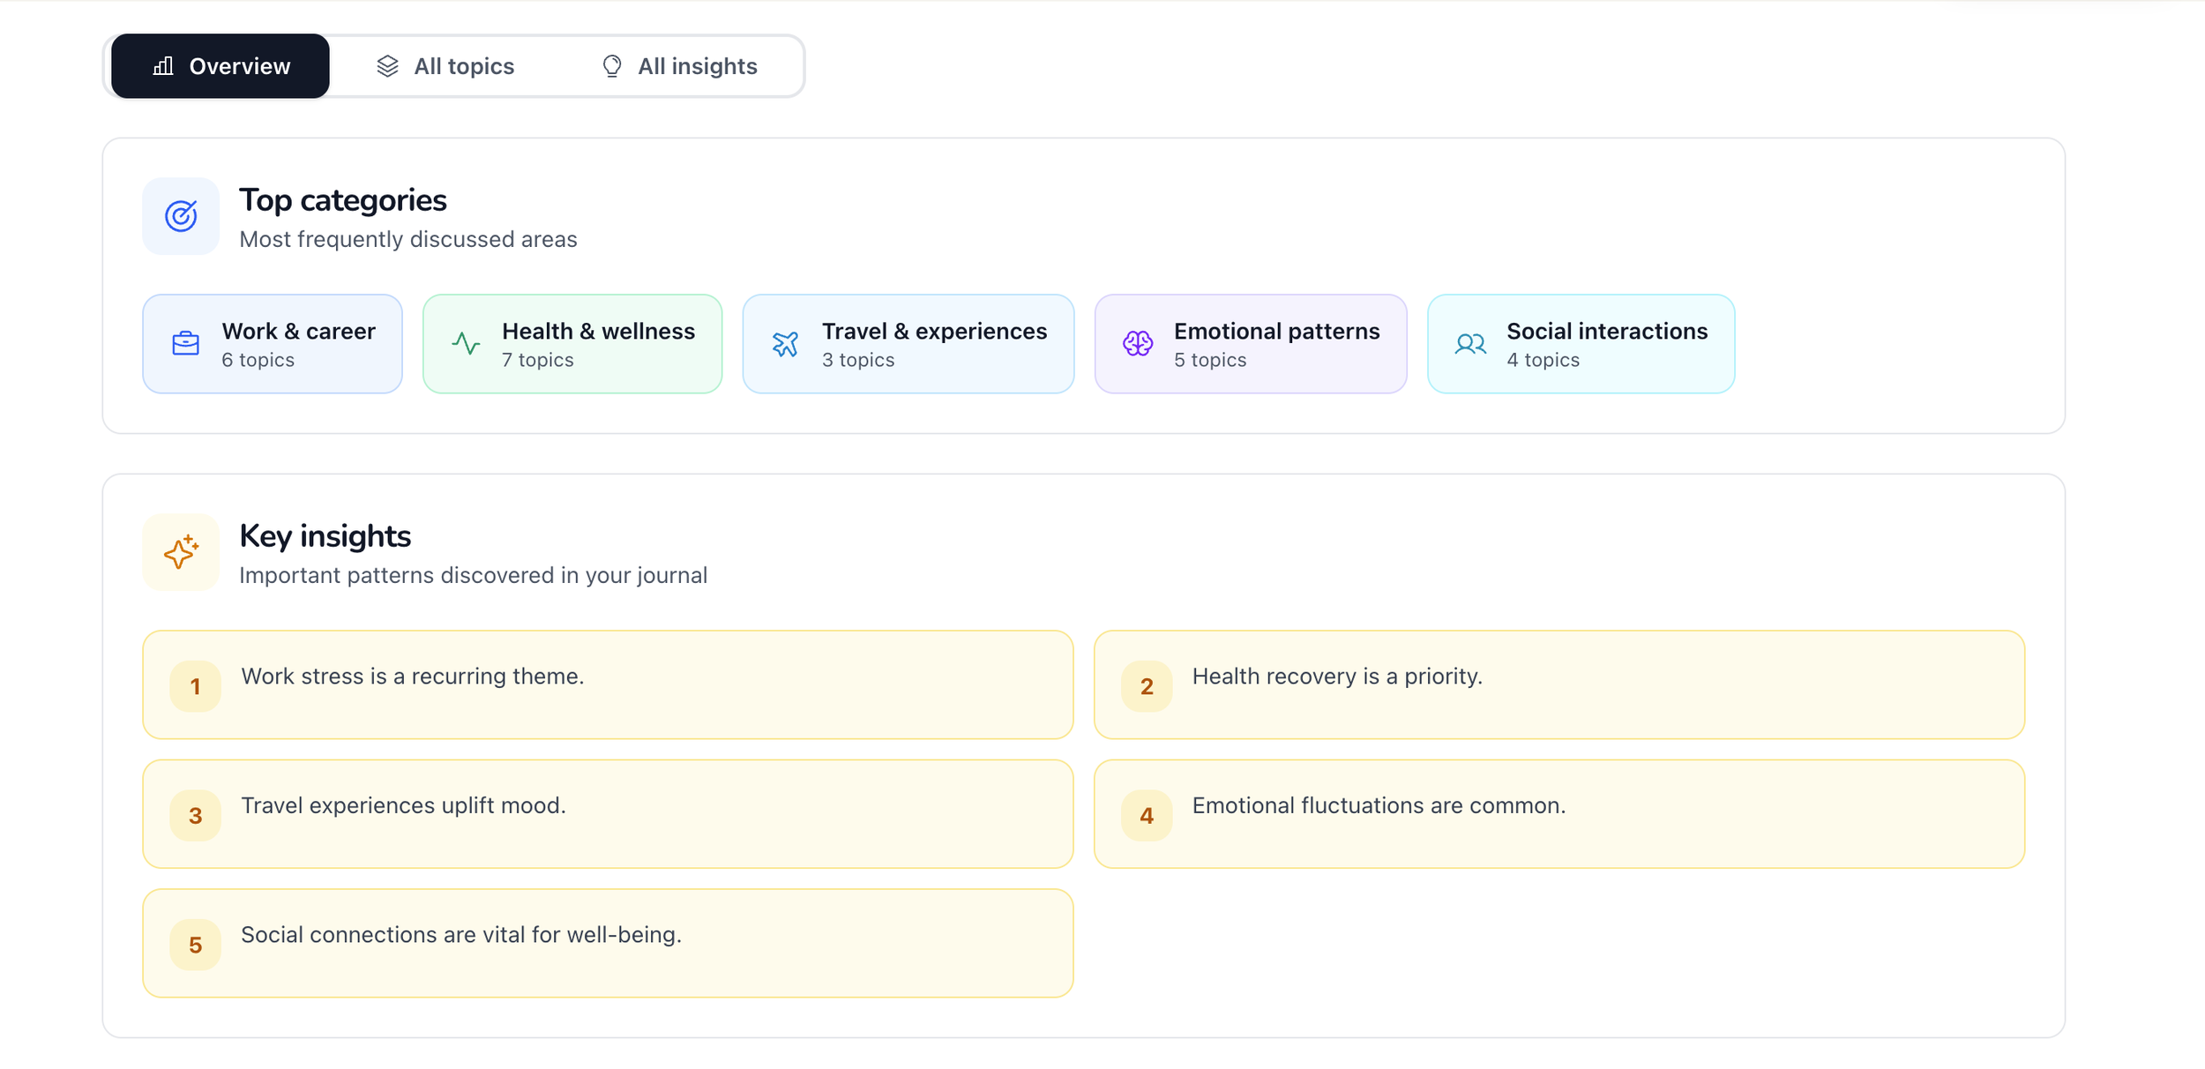
Task: Click the layers icon in All topics tab
Action: point(387,66)
